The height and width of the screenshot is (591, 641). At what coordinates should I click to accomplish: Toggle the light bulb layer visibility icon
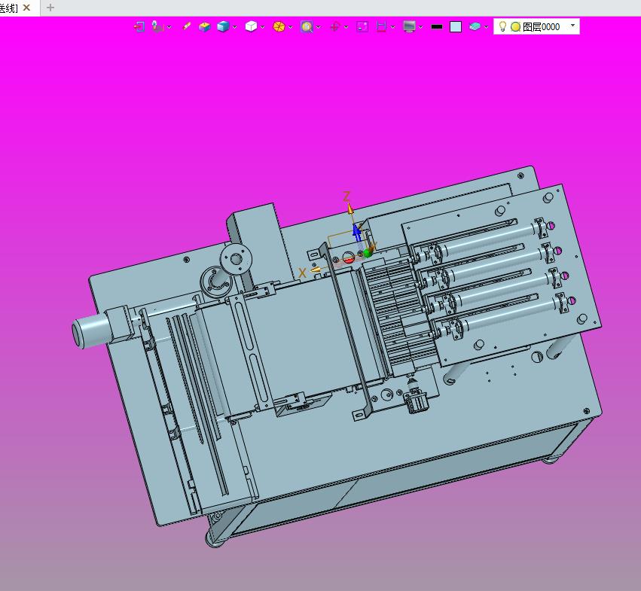click(x=503, y=26)
